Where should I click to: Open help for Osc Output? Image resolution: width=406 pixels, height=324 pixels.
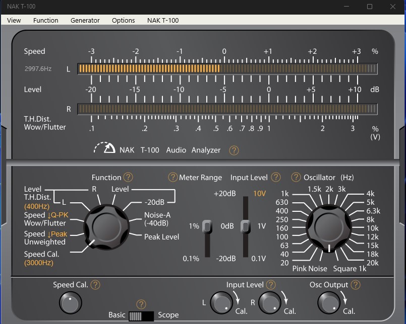coord(356,285)
